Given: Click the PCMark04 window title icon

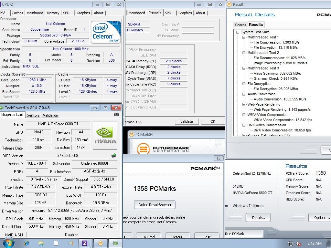Looking at the screenshot, I should (132, 134).
